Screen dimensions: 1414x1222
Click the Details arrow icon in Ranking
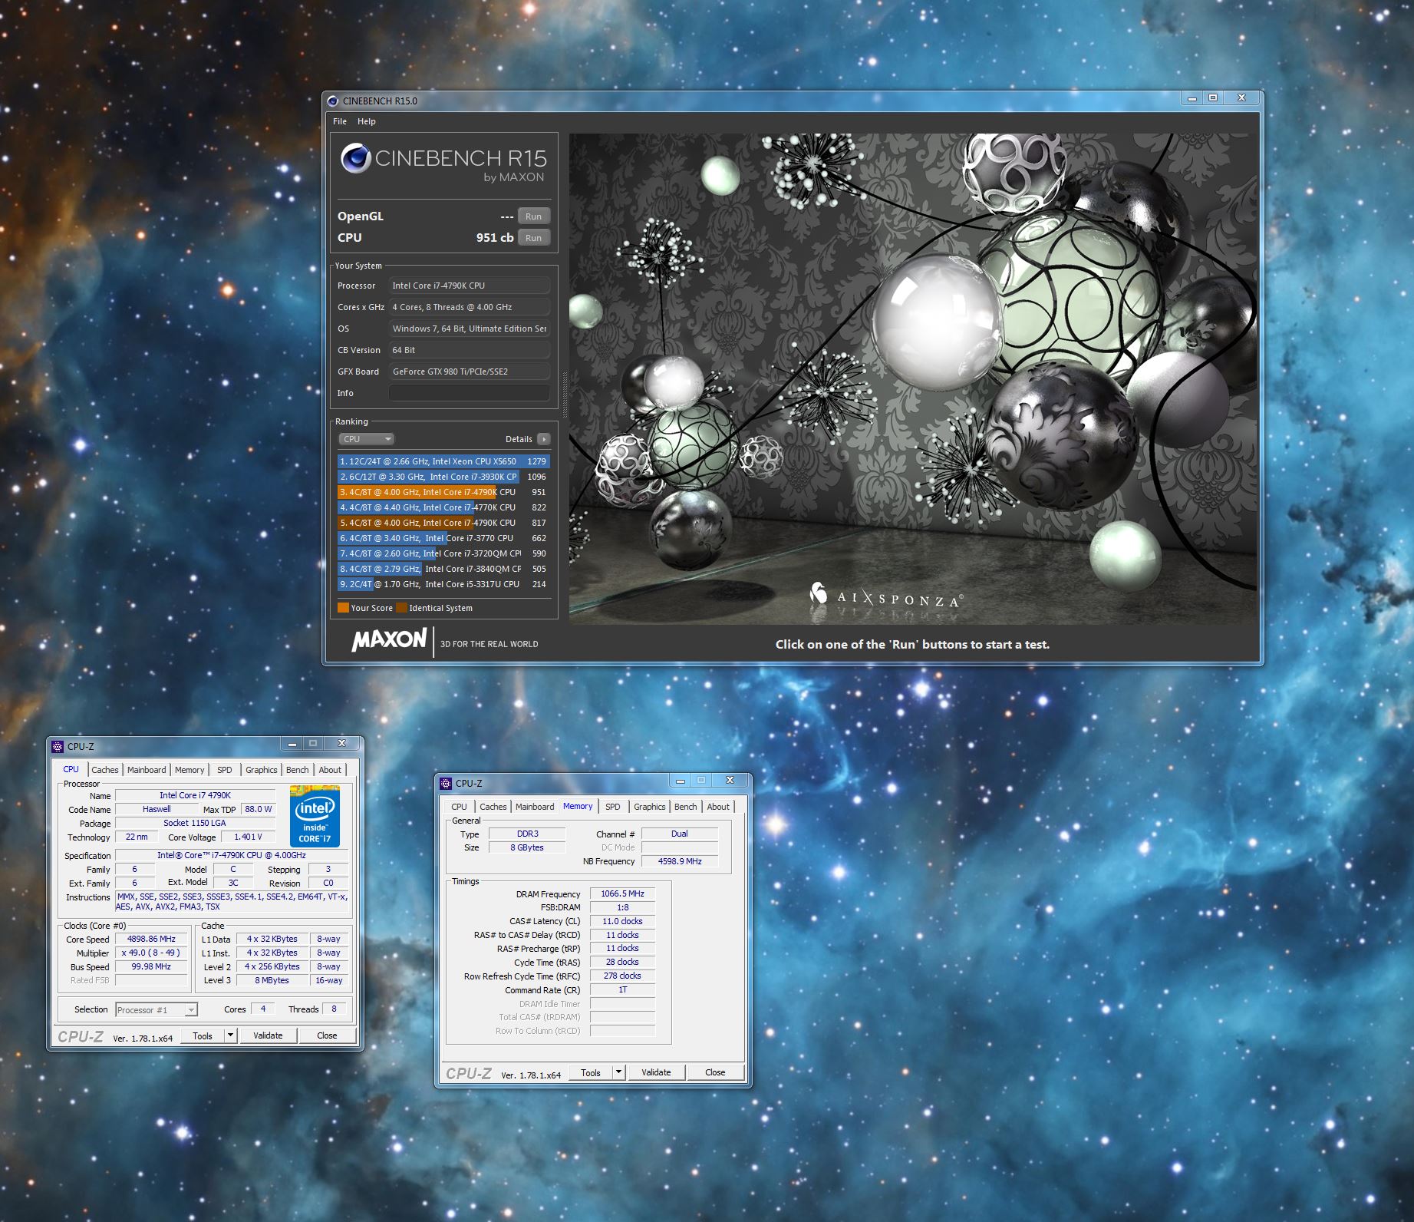(x=543, y=439)
